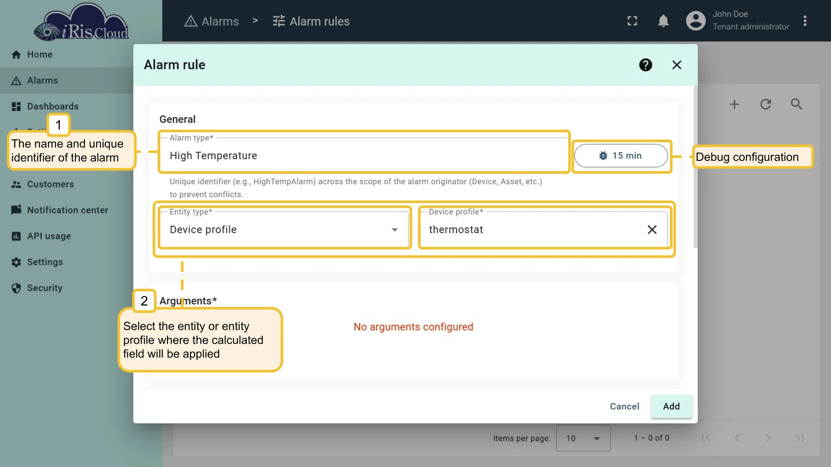Screen dimensions: 831x467
Task: Toggle fullscreen mode icon
Action: [x=632, y=21]
